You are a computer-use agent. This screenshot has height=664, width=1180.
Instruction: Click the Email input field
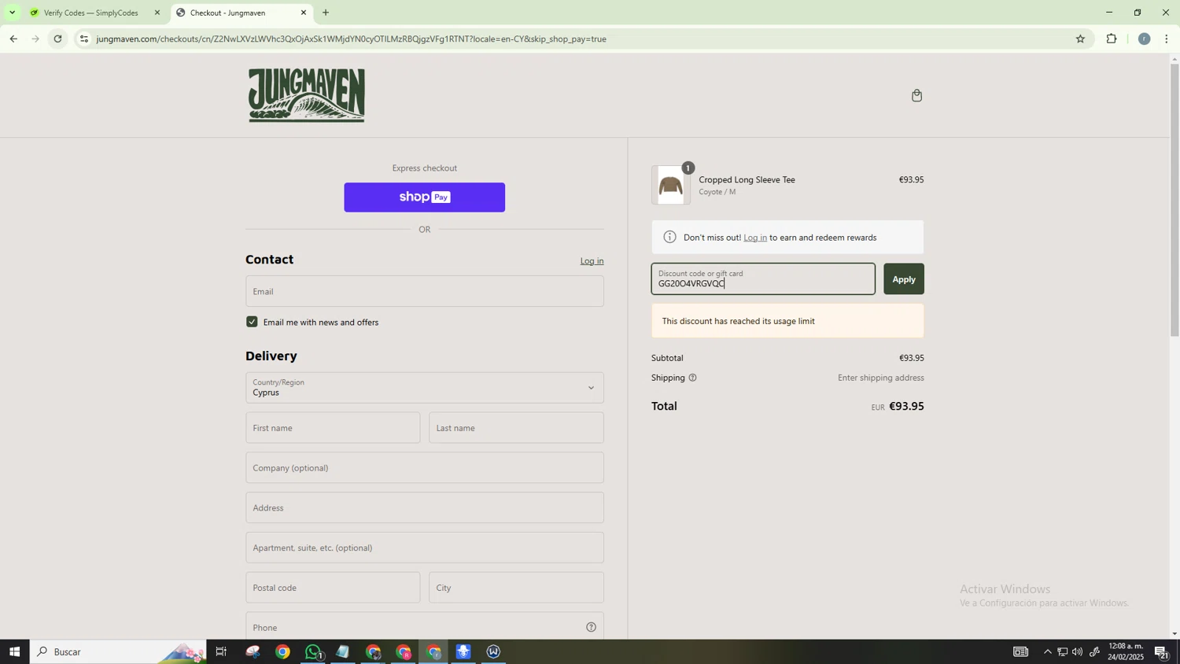click(x=425, y=291)
